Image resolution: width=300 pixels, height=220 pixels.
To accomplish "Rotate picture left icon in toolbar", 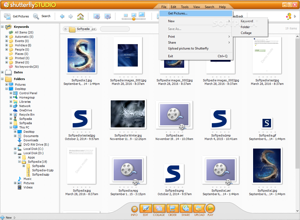I will click(x=97, y=16).
